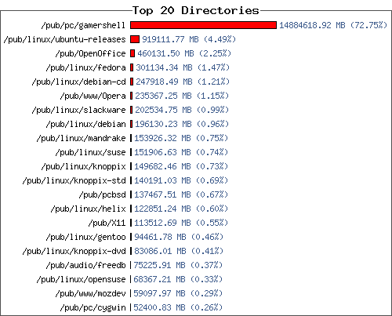The width and height of the screenshot is (392, 316).
Task: Click the /pub/linux/debian-cd directory label
Action: click(x=78, y=82)
